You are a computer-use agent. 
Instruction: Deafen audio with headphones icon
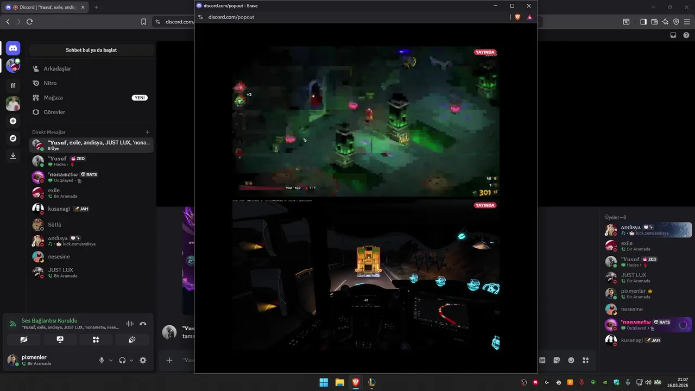click(122, 360)
